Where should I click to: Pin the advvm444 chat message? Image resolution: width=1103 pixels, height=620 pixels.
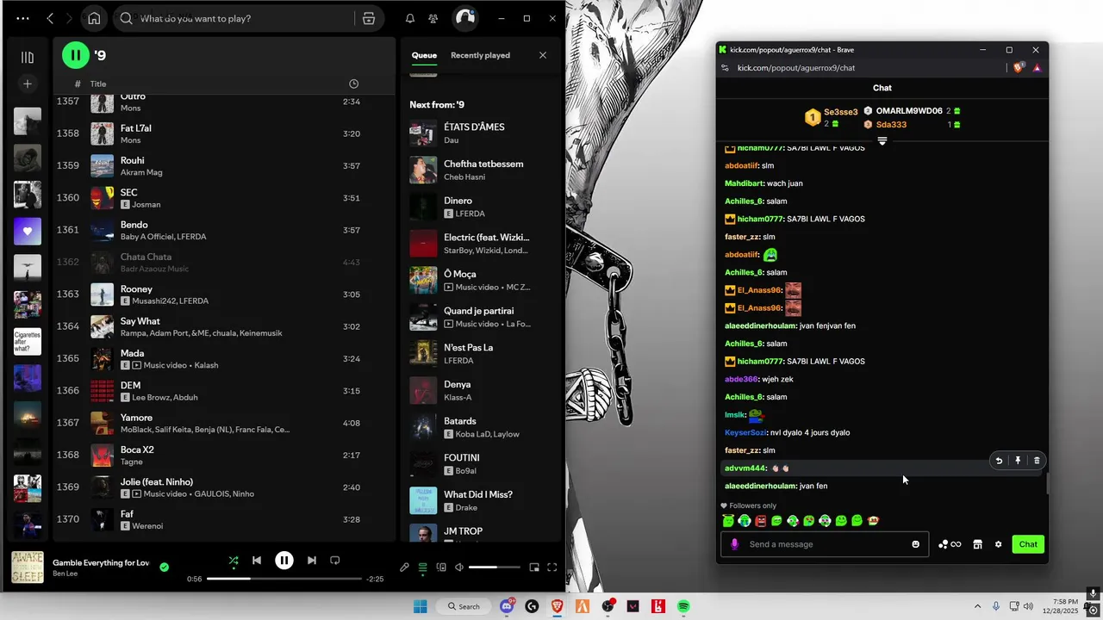pos(1018,461)
